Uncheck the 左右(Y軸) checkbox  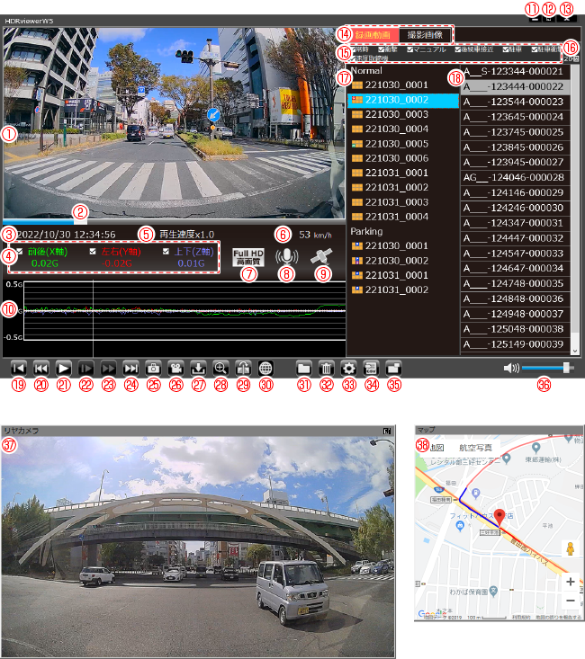click(93, 252)
